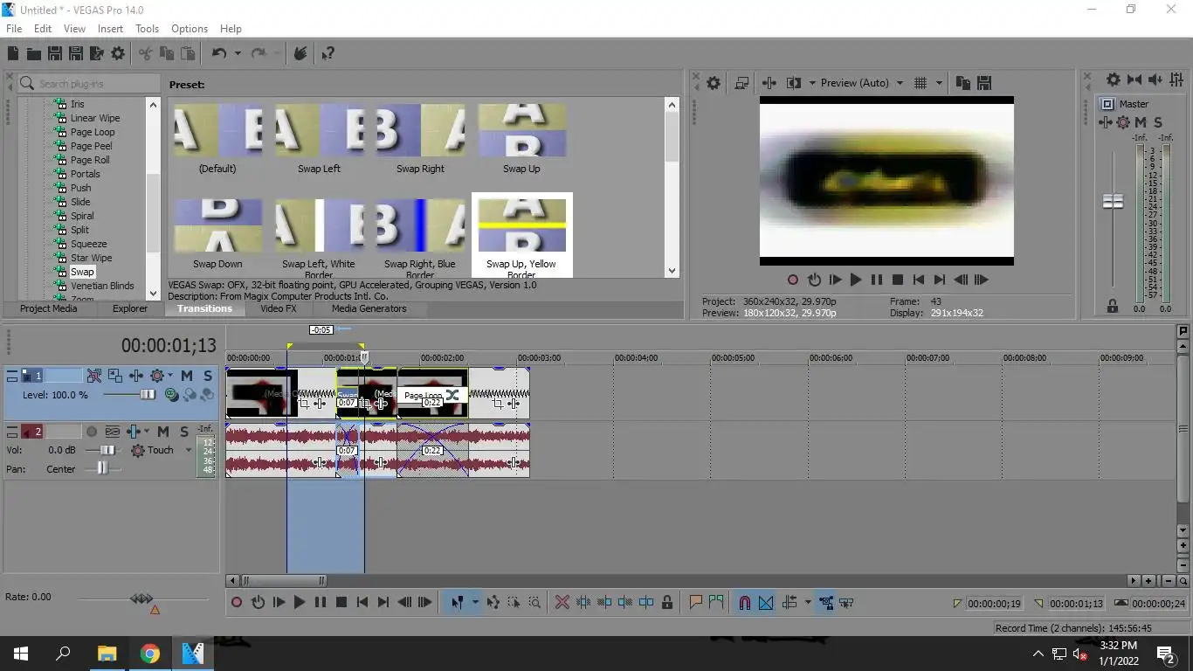Viewport: 1193px width, 671px height.
Task: Select the Normal Edit tool
Action: 457,603
